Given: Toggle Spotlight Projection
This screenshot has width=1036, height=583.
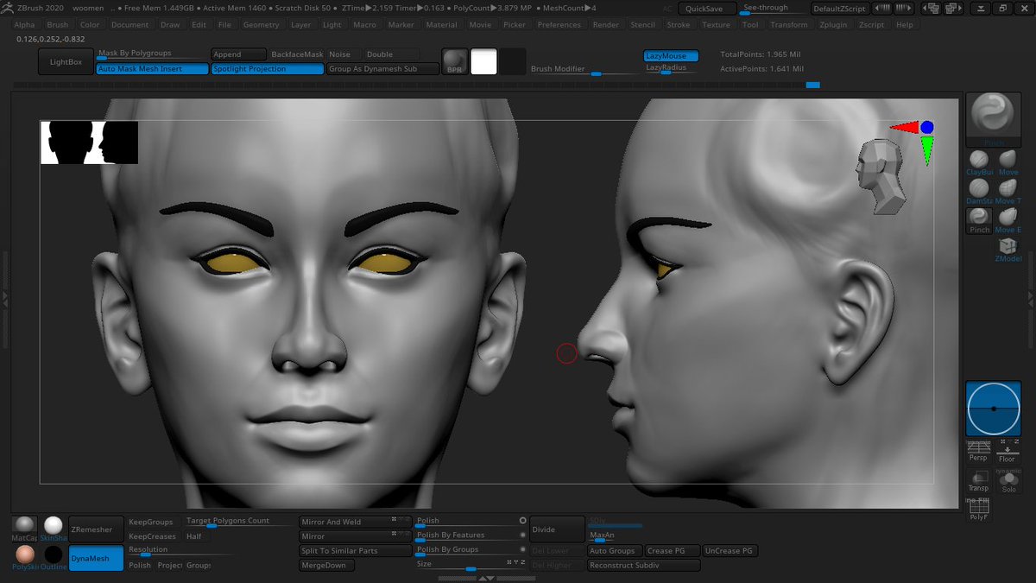Looking at the screenshot, I should pyautogui.click(x=268, y=68).
